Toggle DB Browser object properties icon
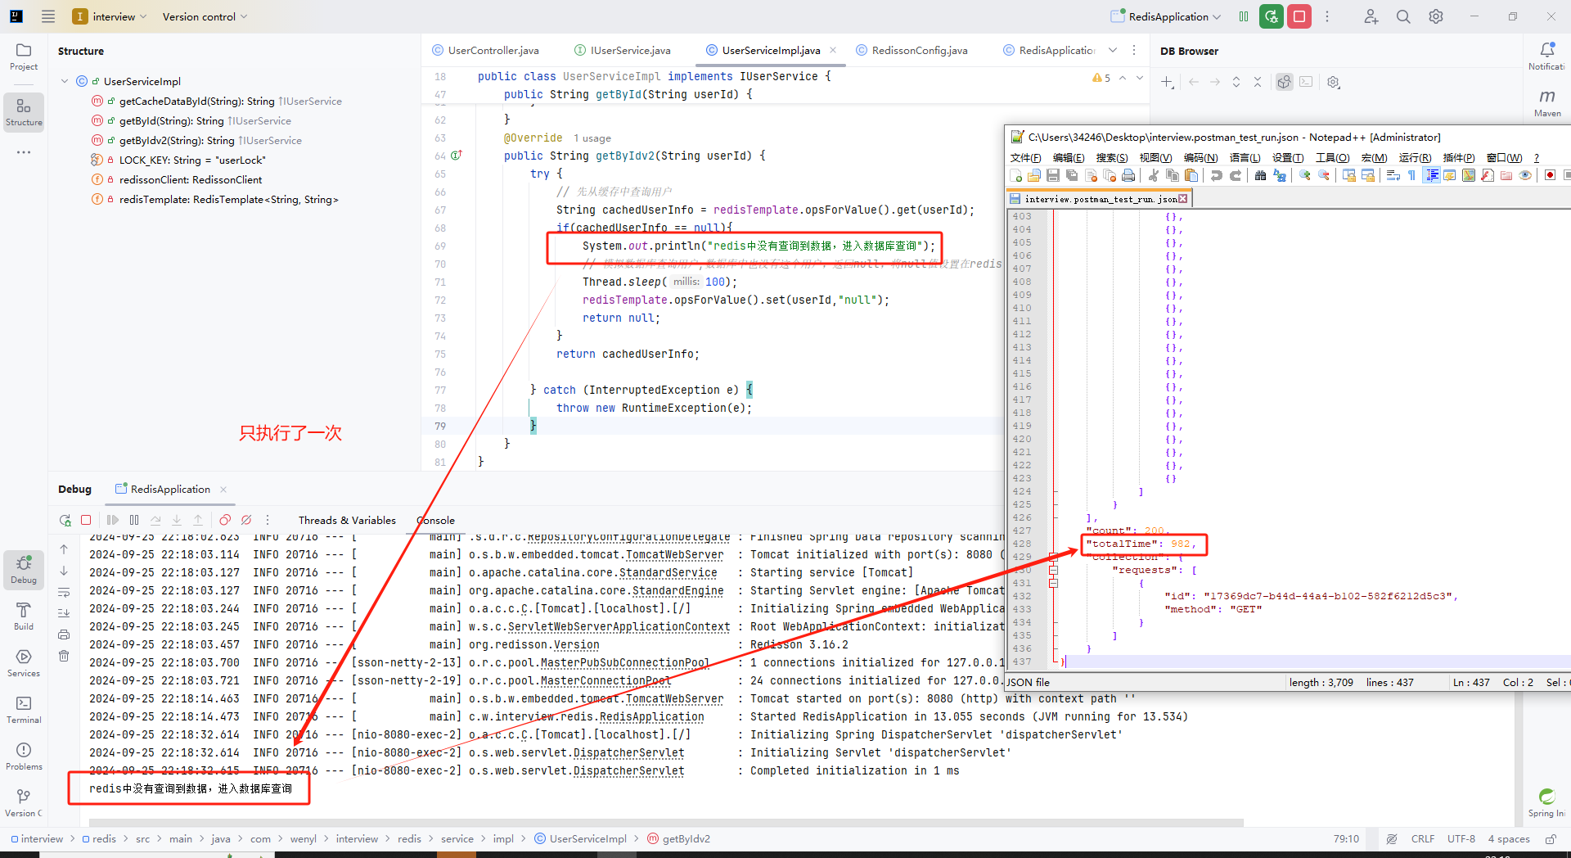This screenshot has width=1571, height=858. pyautogui.click(x=1285, y=82)
